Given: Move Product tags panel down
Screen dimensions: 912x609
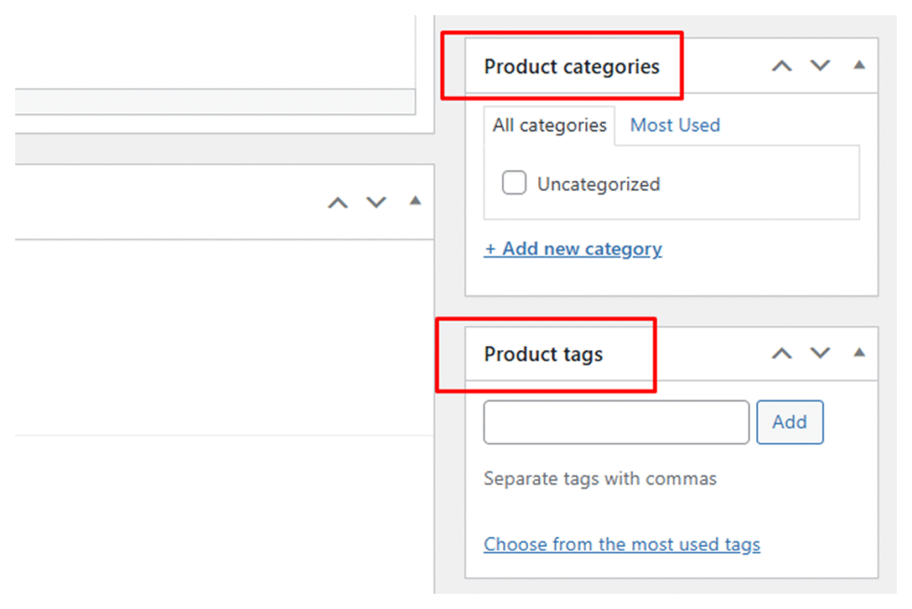Looking at the screenshot, I should click(x=819, y=353).
